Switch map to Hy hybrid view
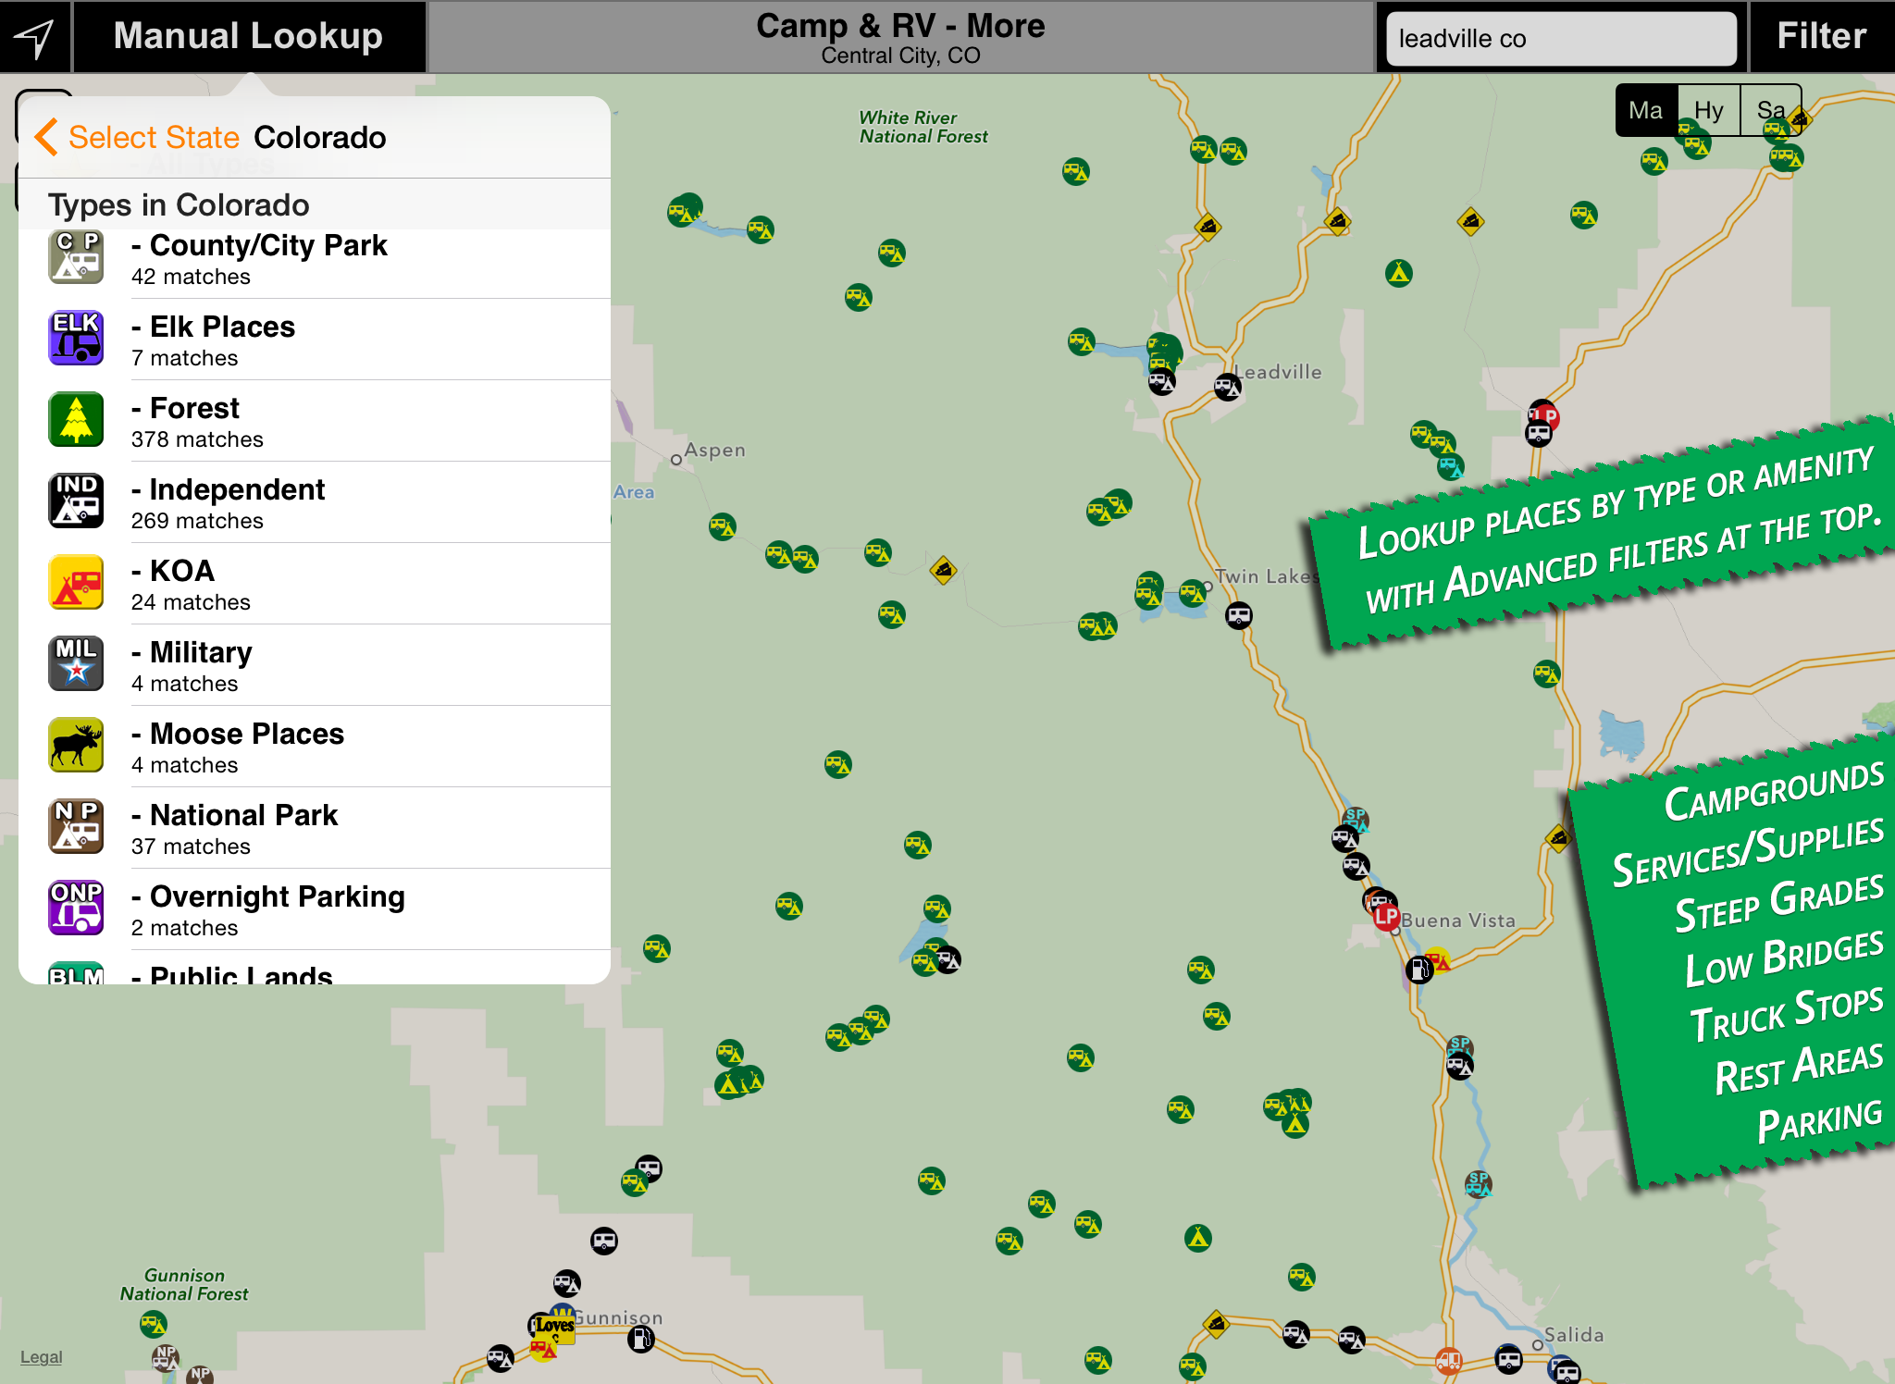Image resolution: width=1895 pixels, height=1384 pixels. click(1708, 111)
